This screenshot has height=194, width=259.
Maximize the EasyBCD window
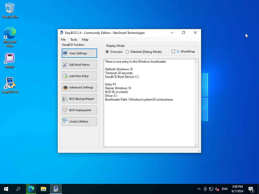(184, 33)
